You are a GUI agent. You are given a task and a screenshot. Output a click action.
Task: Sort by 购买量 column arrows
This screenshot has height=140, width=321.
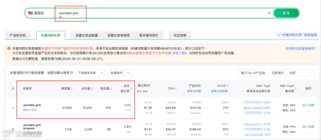111,89
